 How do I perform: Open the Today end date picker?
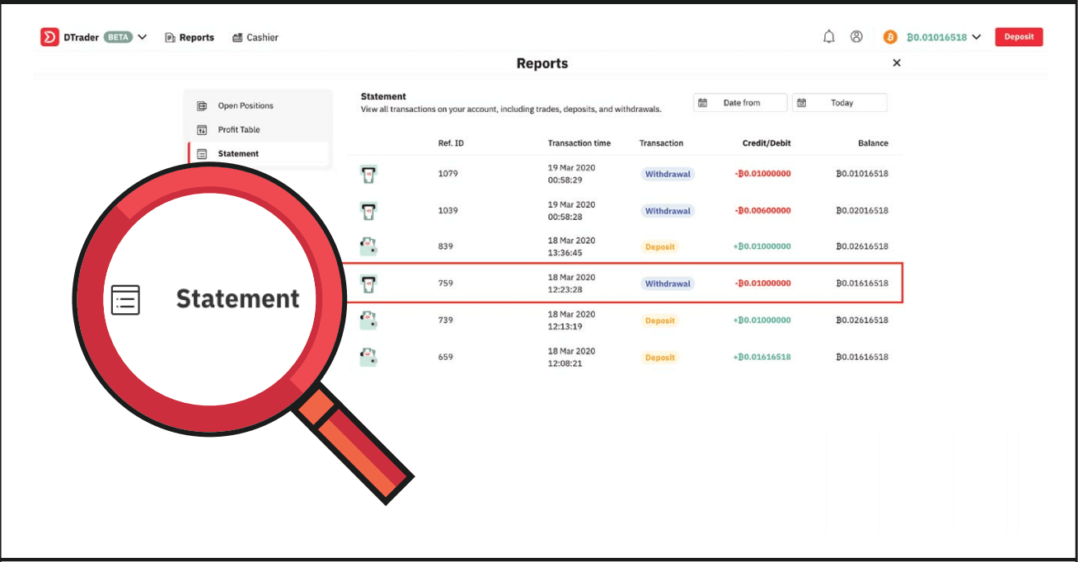point(840,103)
